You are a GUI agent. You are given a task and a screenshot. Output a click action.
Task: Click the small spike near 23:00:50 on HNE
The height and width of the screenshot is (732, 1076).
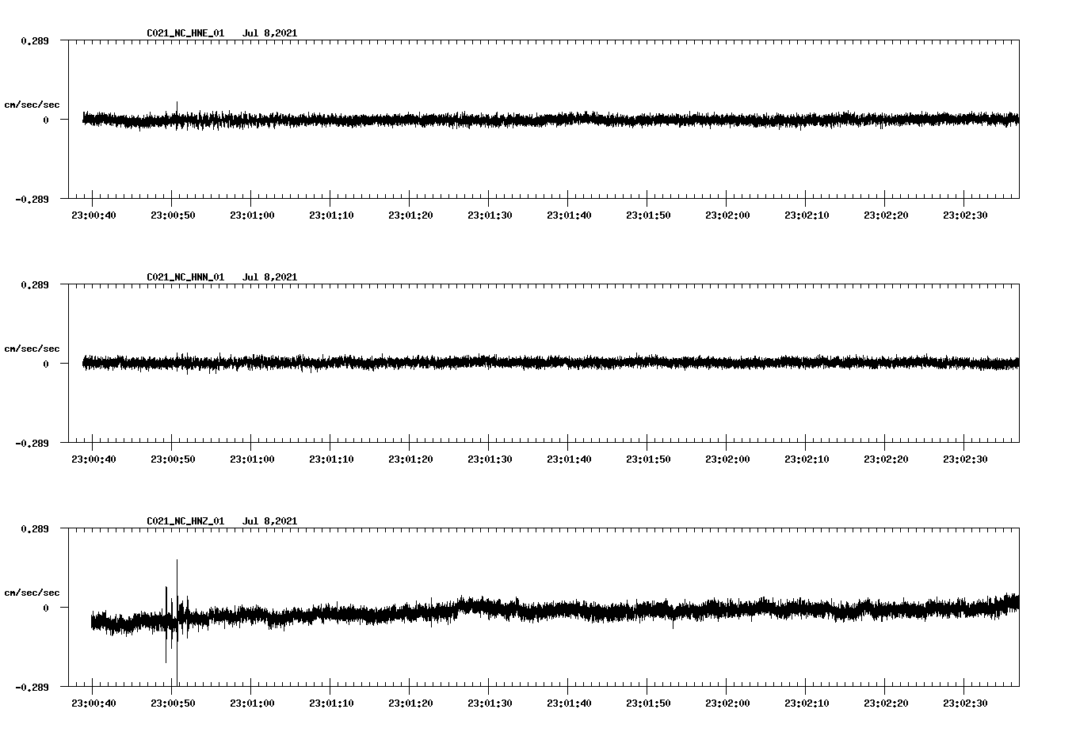(x=177, y=107)
